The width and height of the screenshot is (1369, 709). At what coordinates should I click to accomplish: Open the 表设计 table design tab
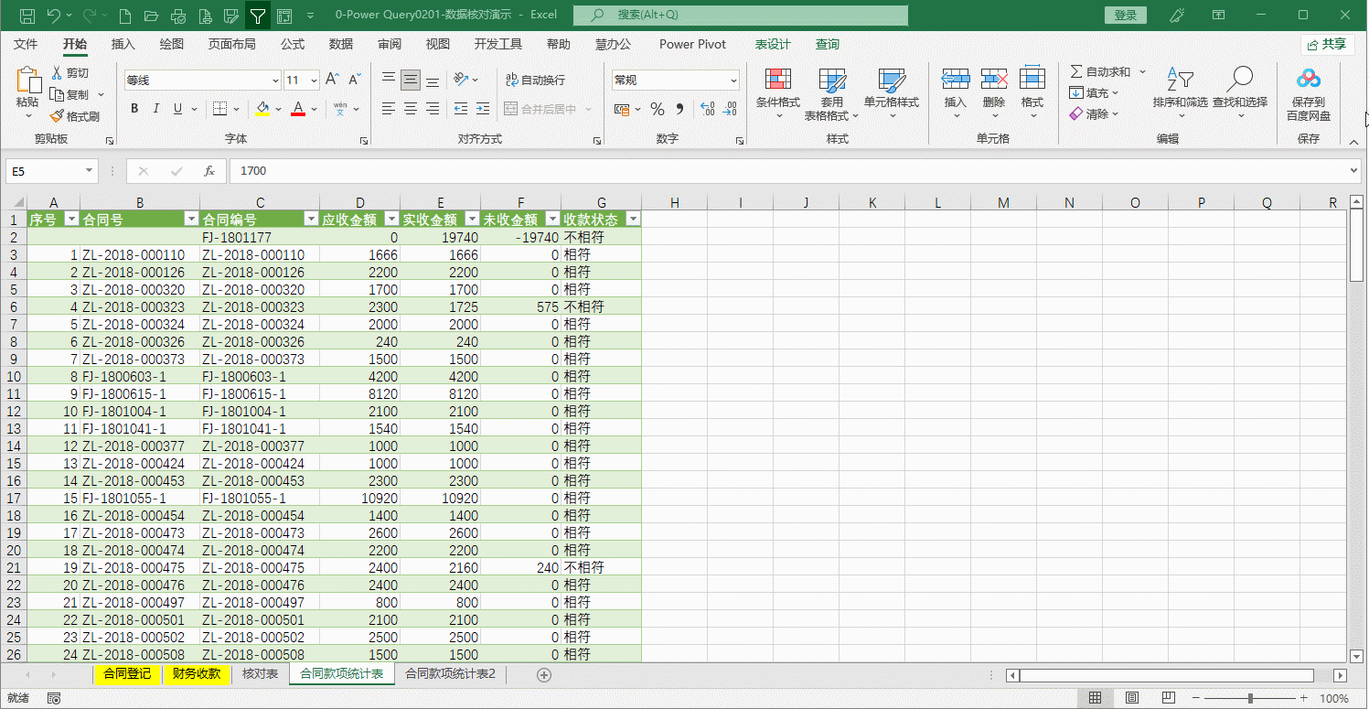(773, 44)
